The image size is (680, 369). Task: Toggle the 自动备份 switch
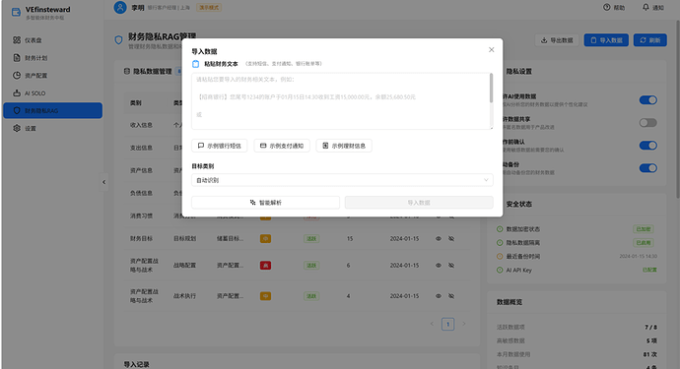pyautogui.click(x=647, y=167)
